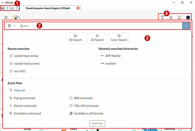Go back with the blue back arrow
The height and width of the screenshot is (131, 195).
point(3,8)
